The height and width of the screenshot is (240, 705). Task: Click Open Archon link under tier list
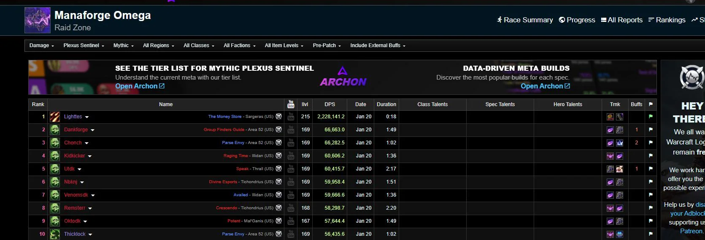coord(140,86)
